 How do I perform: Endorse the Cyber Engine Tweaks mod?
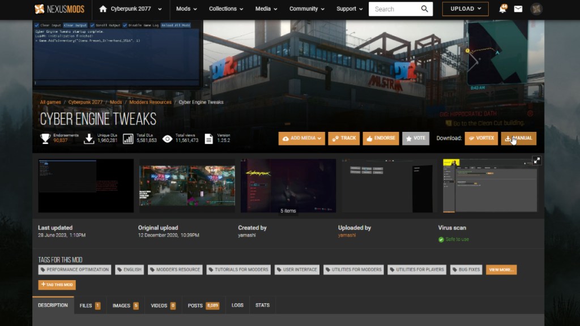click(381, 138)
